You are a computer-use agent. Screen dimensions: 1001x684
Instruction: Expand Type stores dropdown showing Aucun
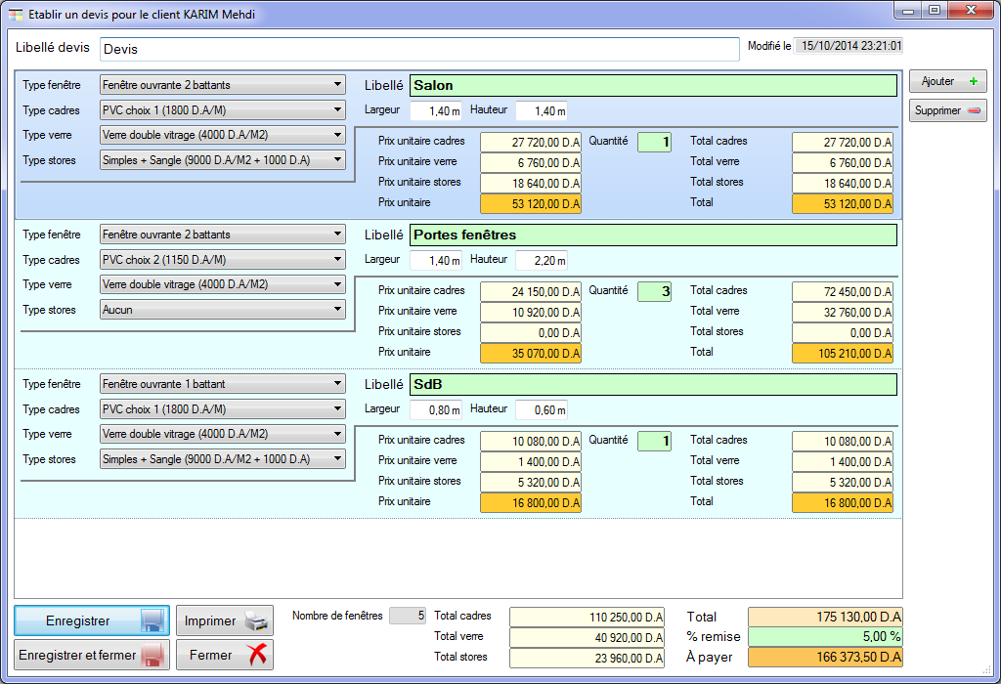(x=223, y=310)
